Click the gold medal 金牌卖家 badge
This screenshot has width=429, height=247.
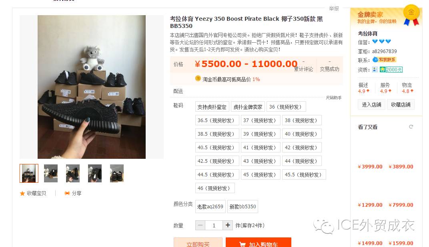pyautogui.click(x=411, y=15)
